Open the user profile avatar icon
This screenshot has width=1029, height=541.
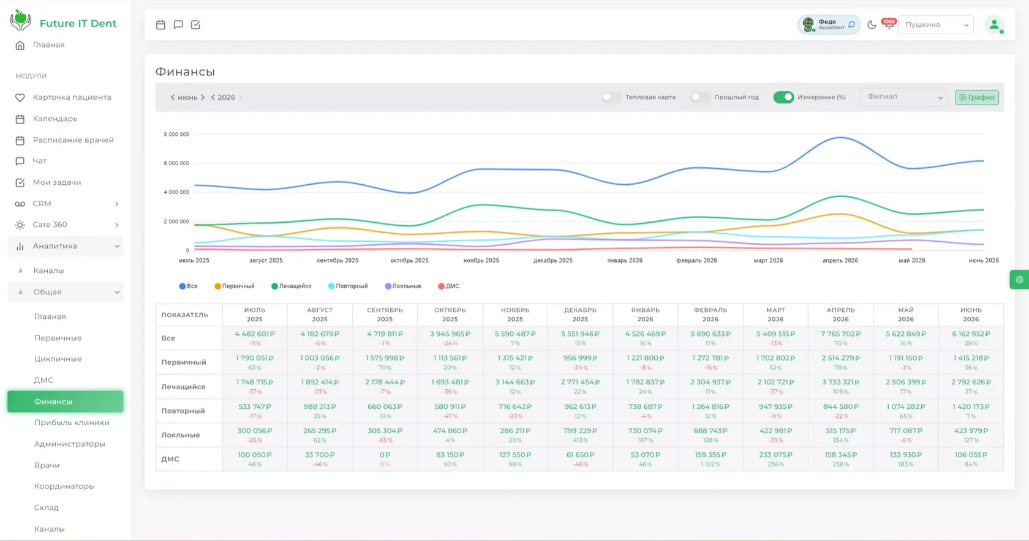[994, 24]
